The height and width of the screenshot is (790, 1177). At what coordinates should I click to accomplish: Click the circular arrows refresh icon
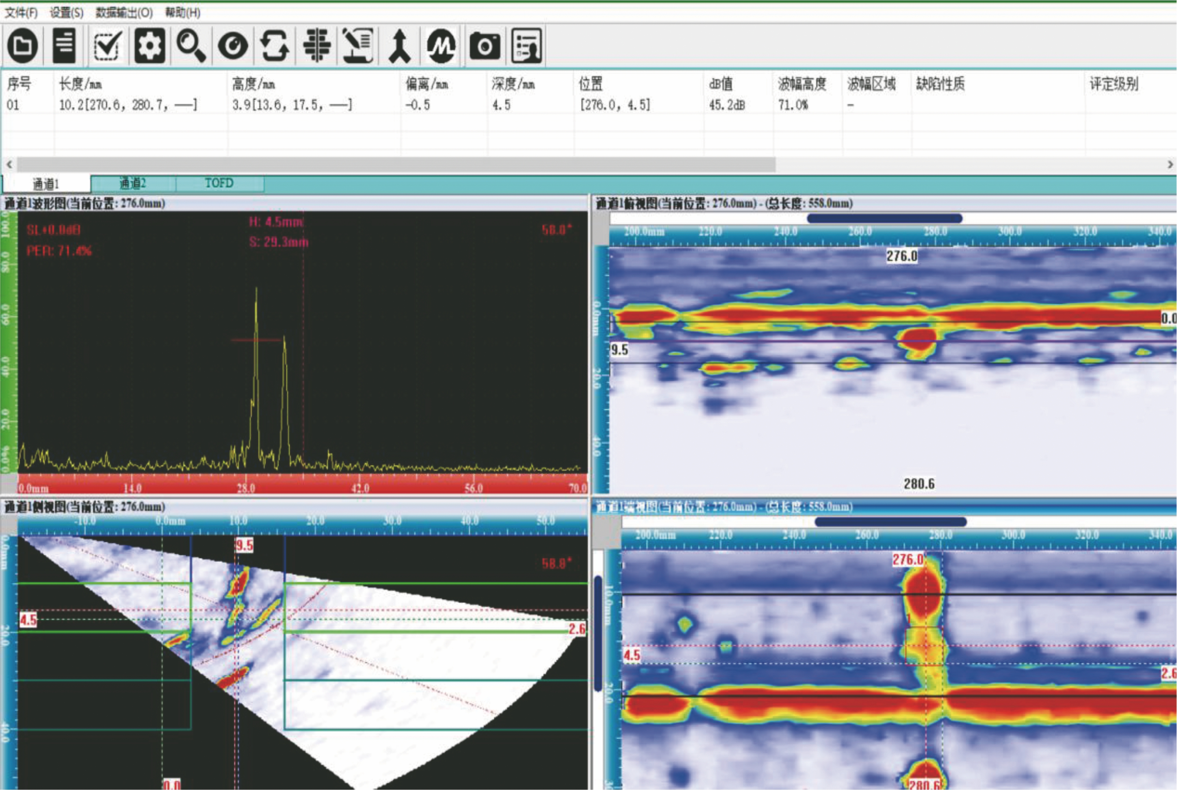(x=275, y=46)
